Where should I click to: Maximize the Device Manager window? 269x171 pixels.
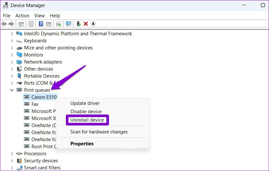(x=263, y=5)
